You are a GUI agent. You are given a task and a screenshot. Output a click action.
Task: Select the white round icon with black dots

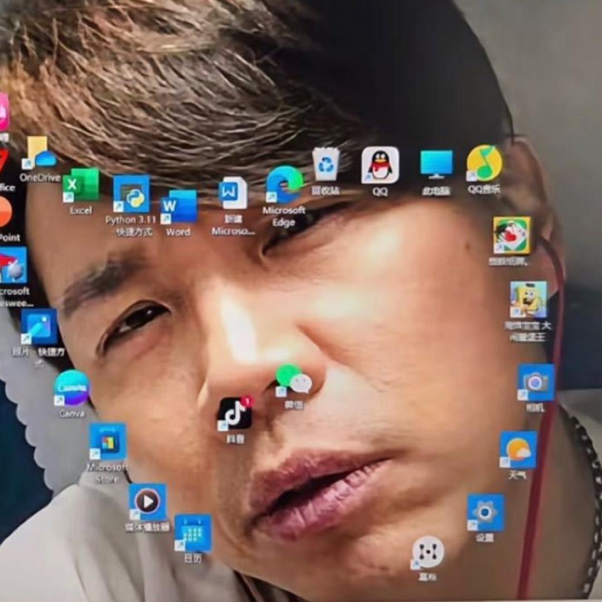[x=428, y=552]
